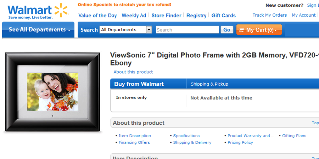Image resolution: width=319 pixels, height=159 pixels.
Task: Click the About this product link
Action: (x=133, y=72)
